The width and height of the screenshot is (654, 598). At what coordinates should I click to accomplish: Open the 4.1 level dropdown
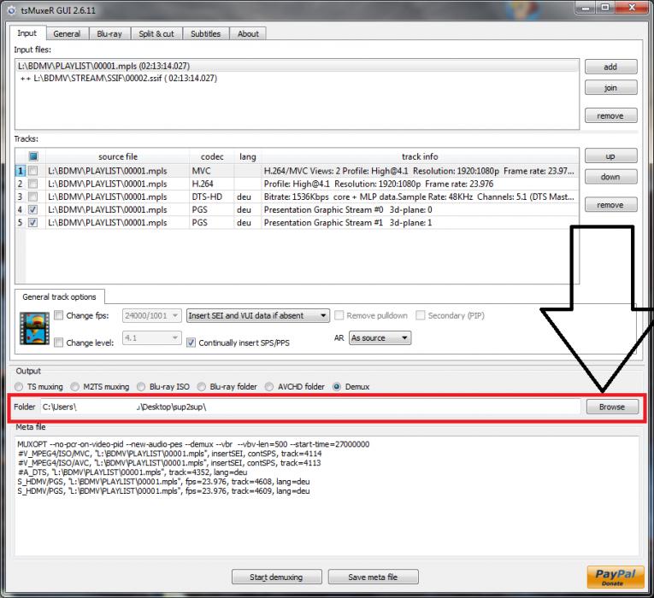click(152, 337)
